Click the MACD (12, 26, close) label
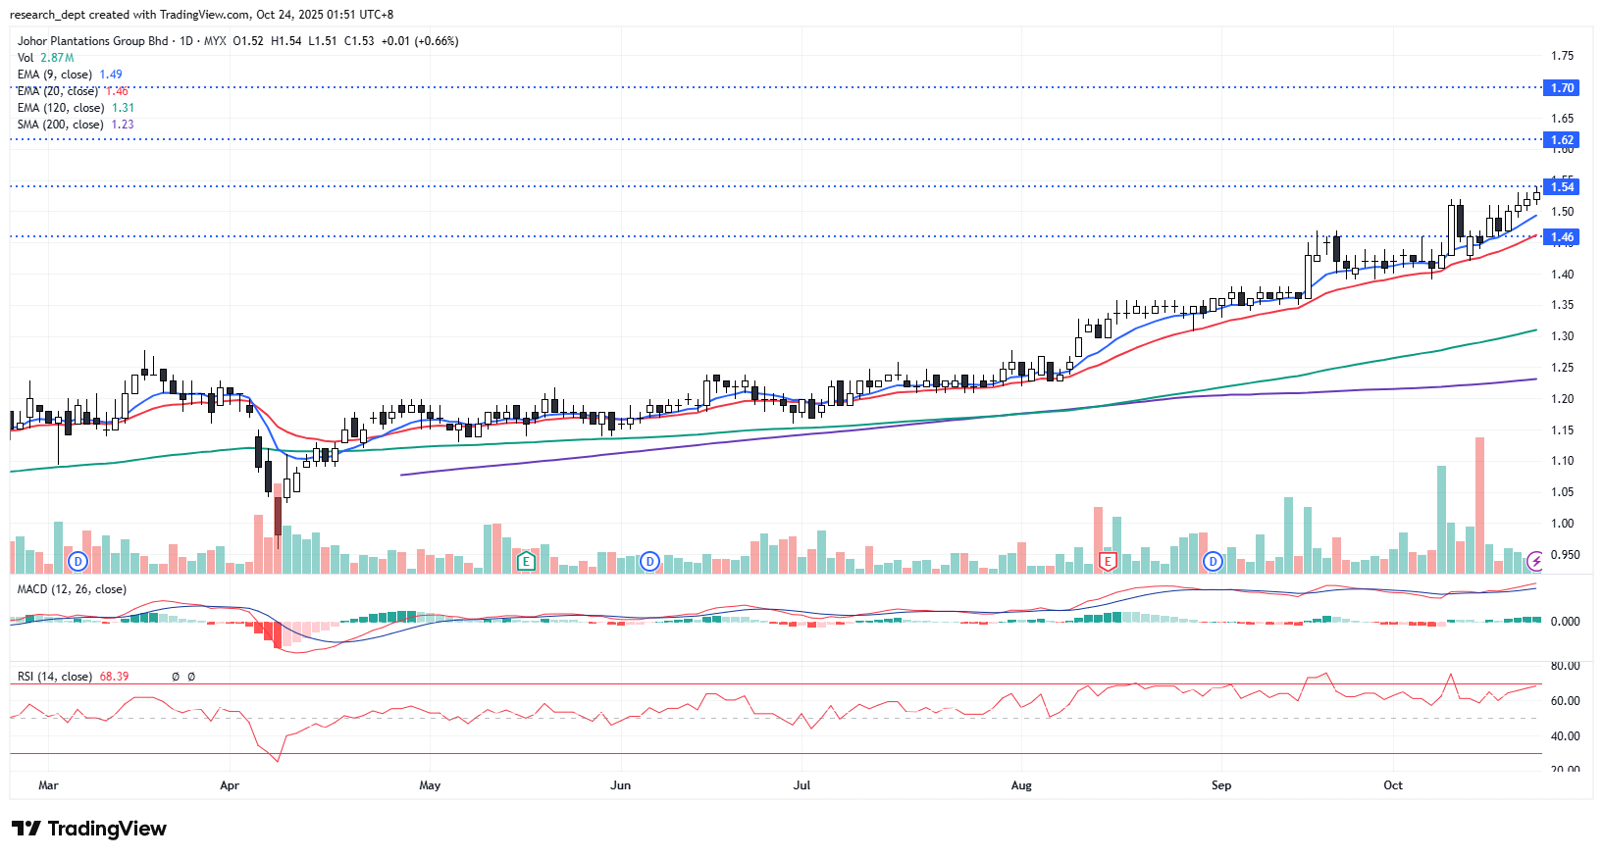The width and height of the screenshot is (1603, 858). click(72, 589)
